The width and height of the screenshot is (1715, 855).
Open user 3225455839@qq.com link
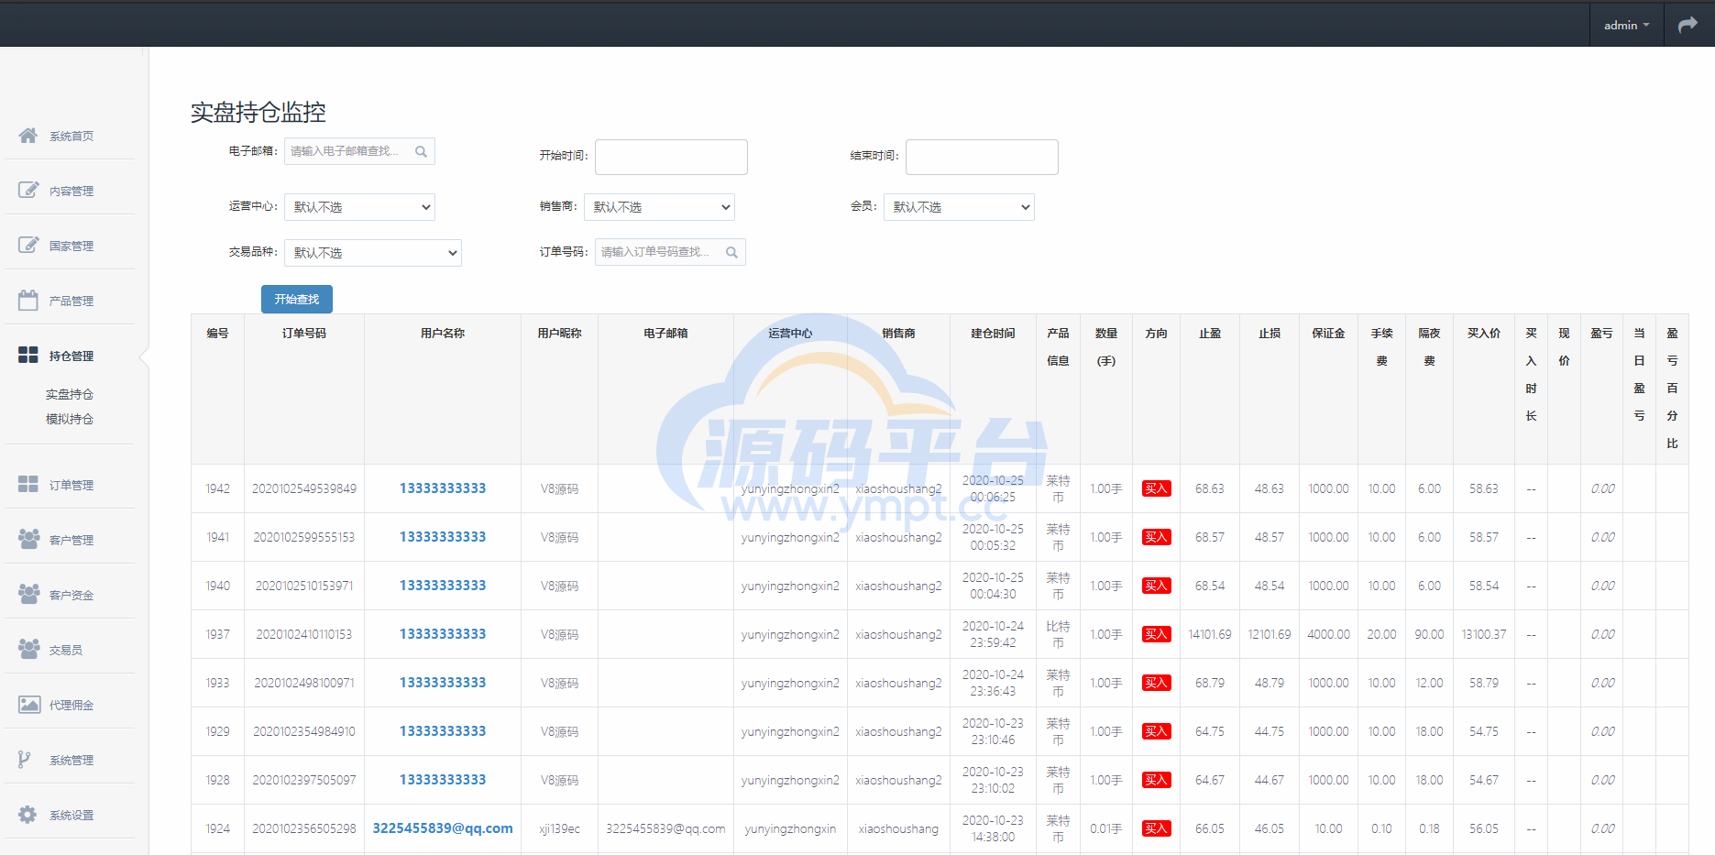coord(443,828)
